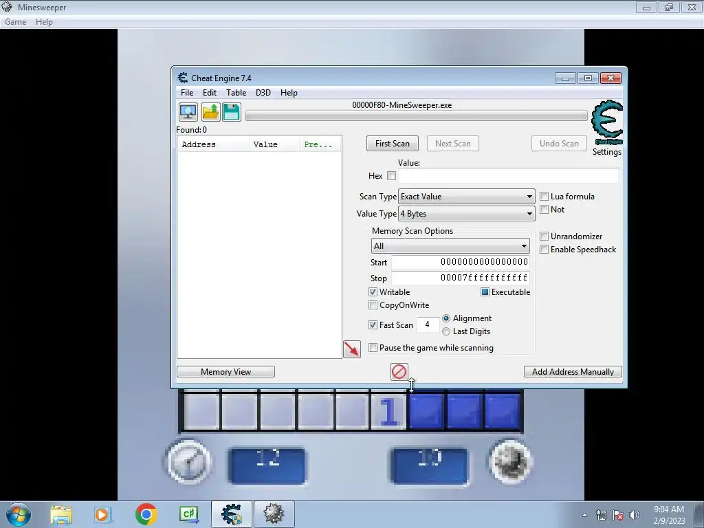Open the Cheat Engine File menu

point(187,93)
